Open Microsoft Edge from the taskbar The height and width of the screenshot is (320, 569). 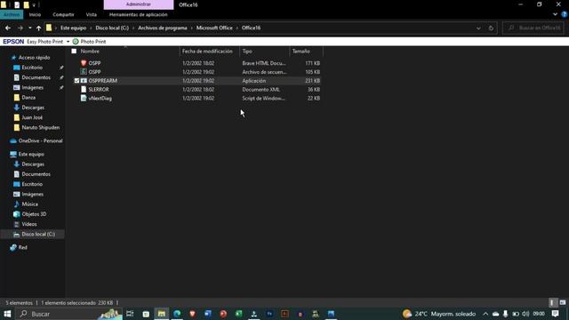[177, 314]
